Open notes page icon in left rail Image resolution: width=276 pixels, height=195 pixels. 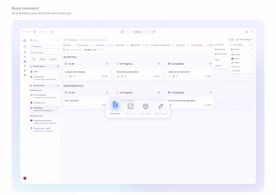pos(25,52)
